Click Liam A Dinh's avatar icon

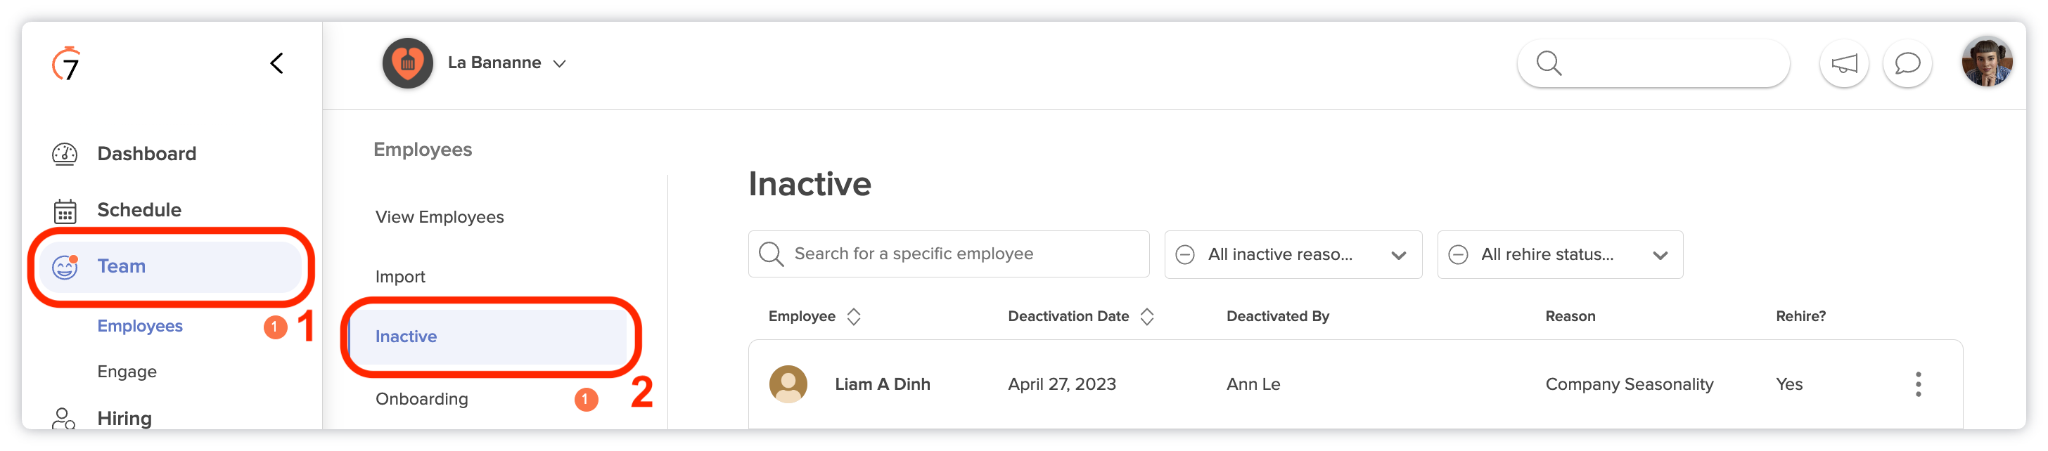click(x=788, y=384)
